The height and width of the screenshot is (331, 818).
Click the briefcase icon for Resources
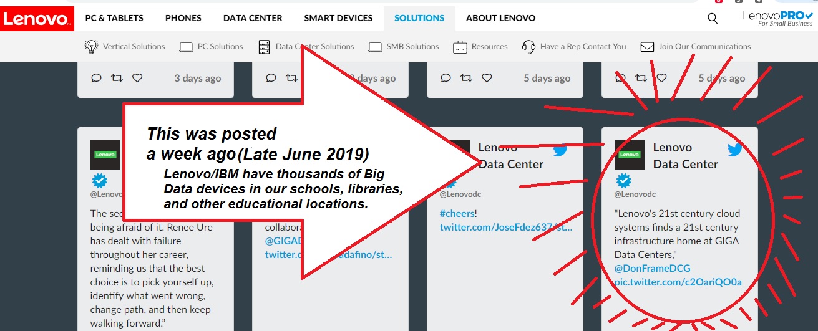tap(460, 47)
